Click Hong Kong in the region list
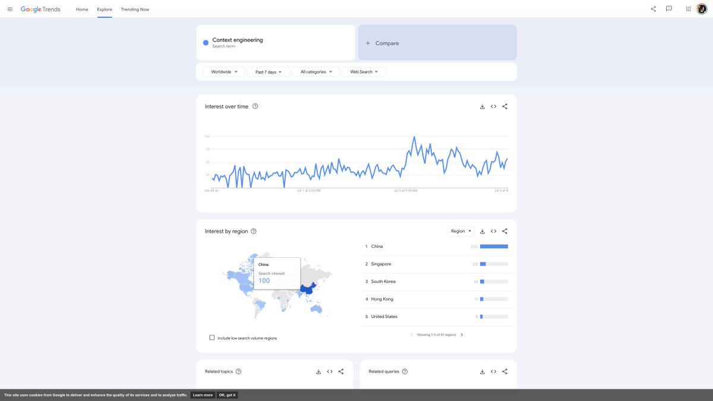The height and width of the screenshot is (401, 713). [x=382, y=299]
